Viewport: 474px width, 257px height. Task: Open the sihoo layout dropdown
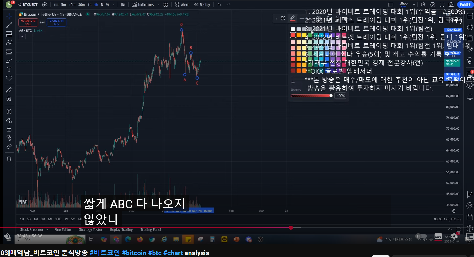(x=414, y=4)
